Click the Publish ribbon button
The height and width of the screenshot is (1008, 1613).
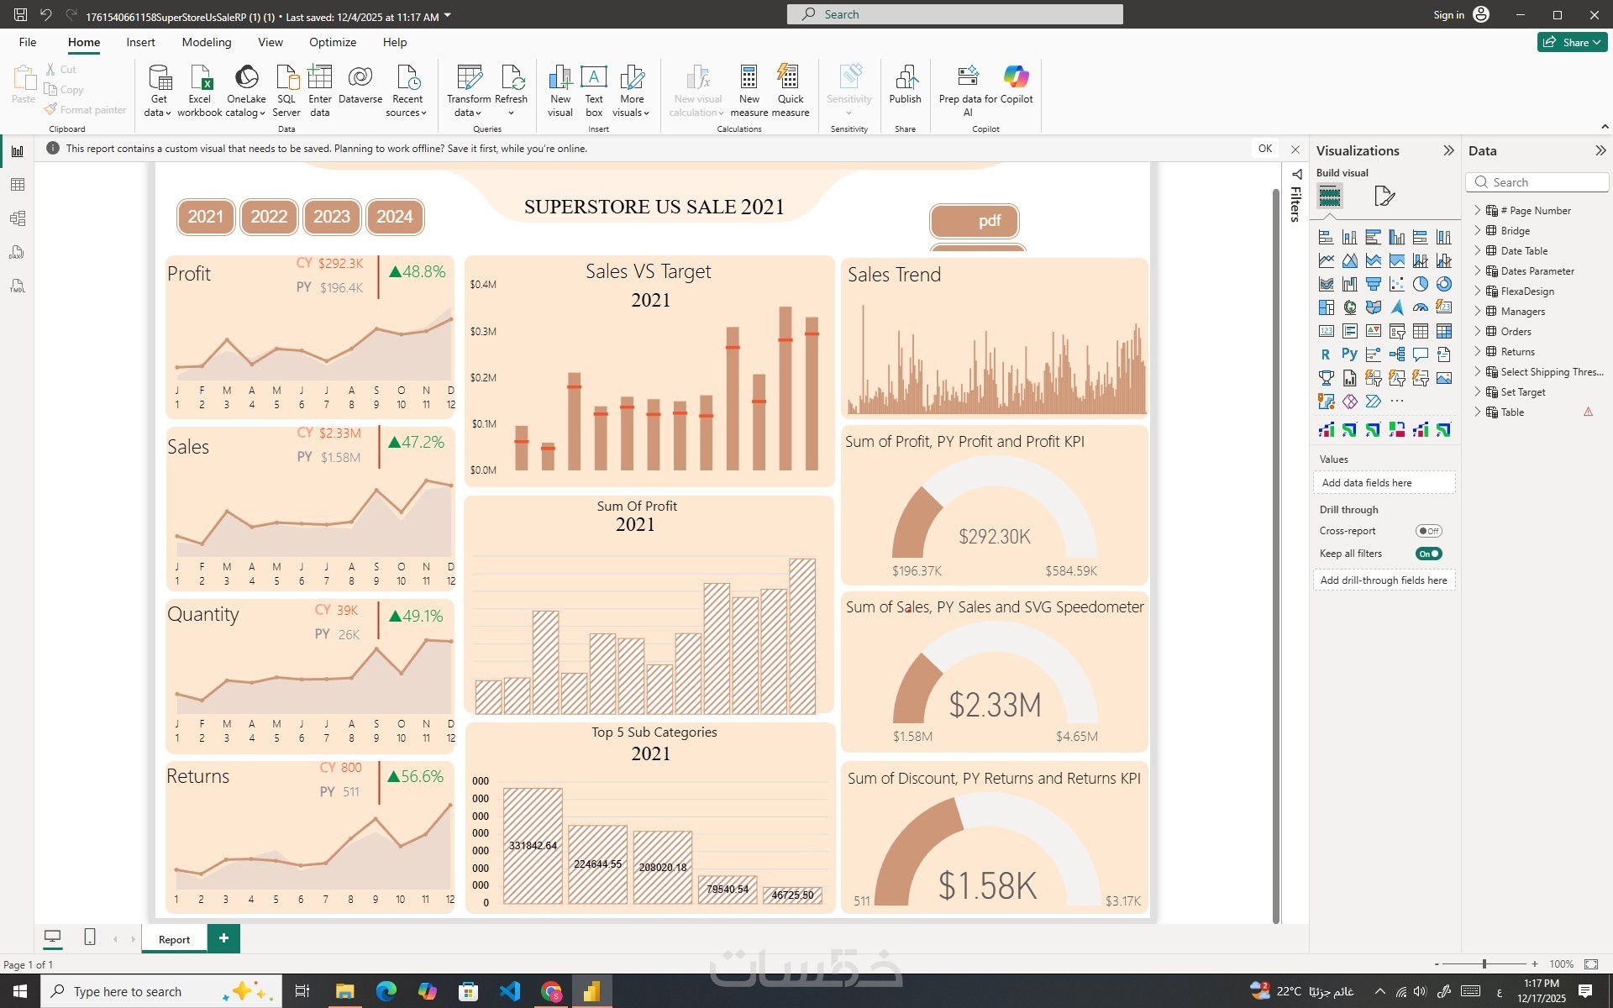905,86
